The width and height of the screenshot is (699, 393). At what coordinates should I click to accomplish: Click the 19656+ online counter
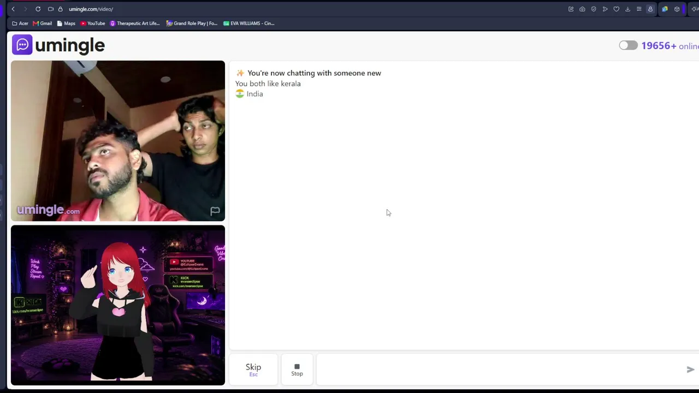670,46
